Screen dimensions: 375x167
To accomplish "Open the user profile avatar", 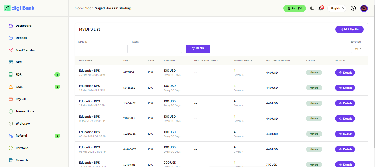I will point(364,8).
